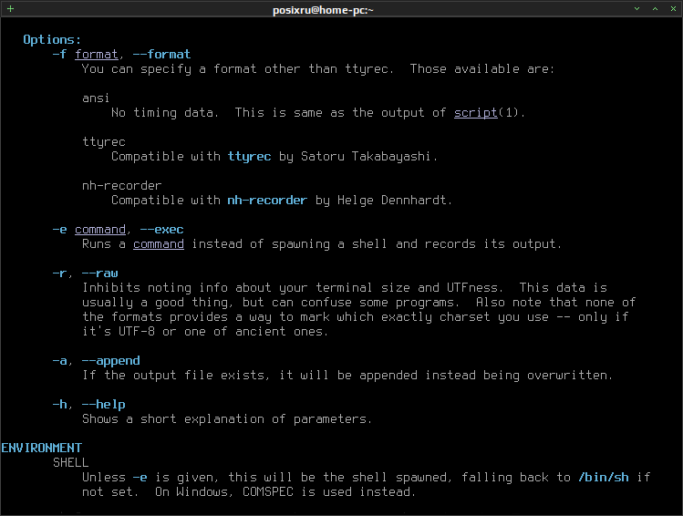The width and height of the screenshot is (683, 516).
Task: Click the underlined 'command' after -e
Action: point(100,229)
